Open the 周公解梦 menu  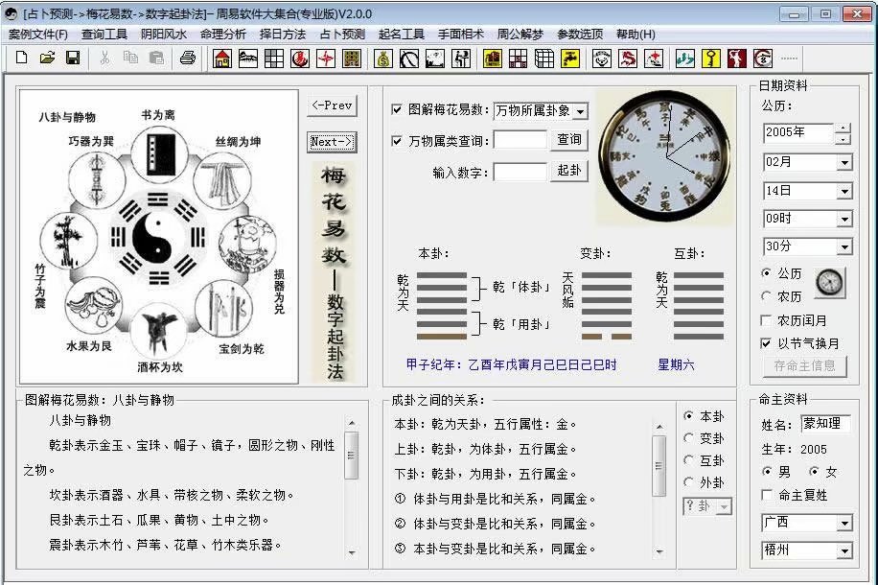point(520,35)
